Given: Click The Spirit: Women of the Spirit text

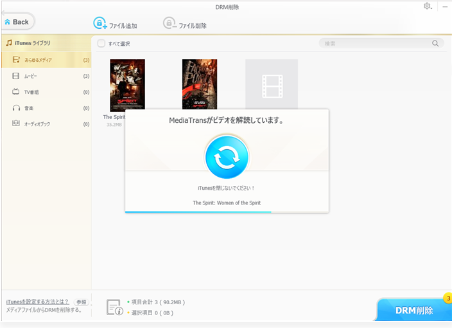Looking at the screenshot, I should click(227, 203).
